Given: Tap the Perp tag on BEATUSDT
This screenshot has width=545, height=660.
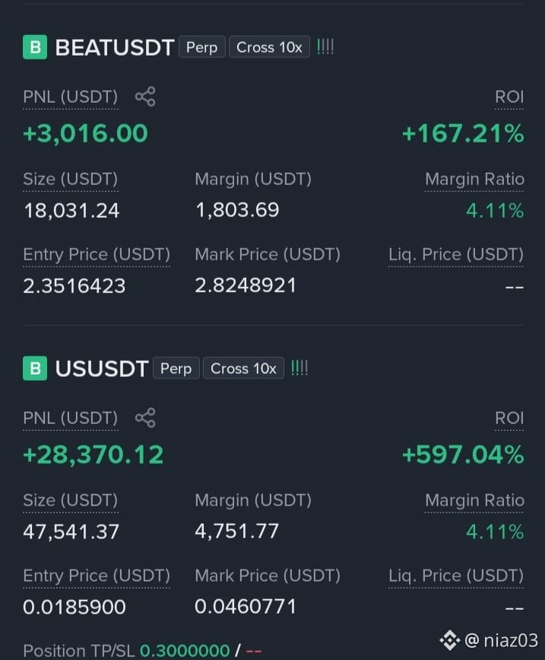Looking at the screenshot, I should click(x=201, y=47).
